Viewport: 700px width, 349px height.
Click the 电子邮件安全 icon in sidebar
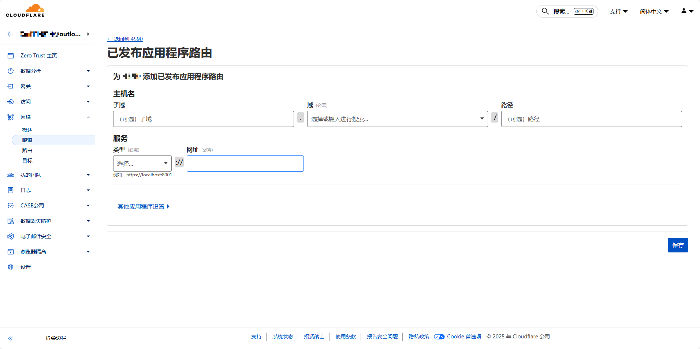[x=11, y=236]
